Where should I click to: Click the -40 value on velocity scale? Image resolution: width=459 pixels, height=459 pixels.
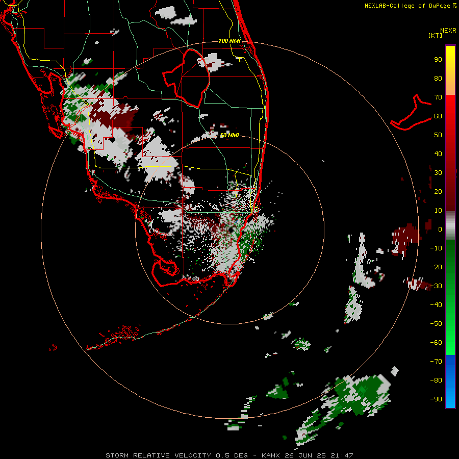[x=436, y=305]
